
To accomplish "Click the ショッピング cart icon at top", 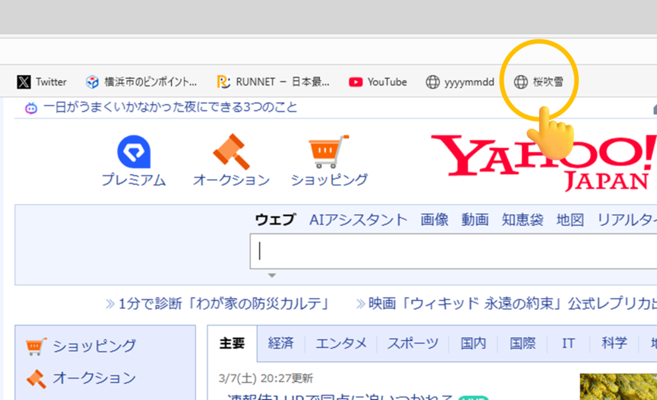I will [x=328, y=152].
